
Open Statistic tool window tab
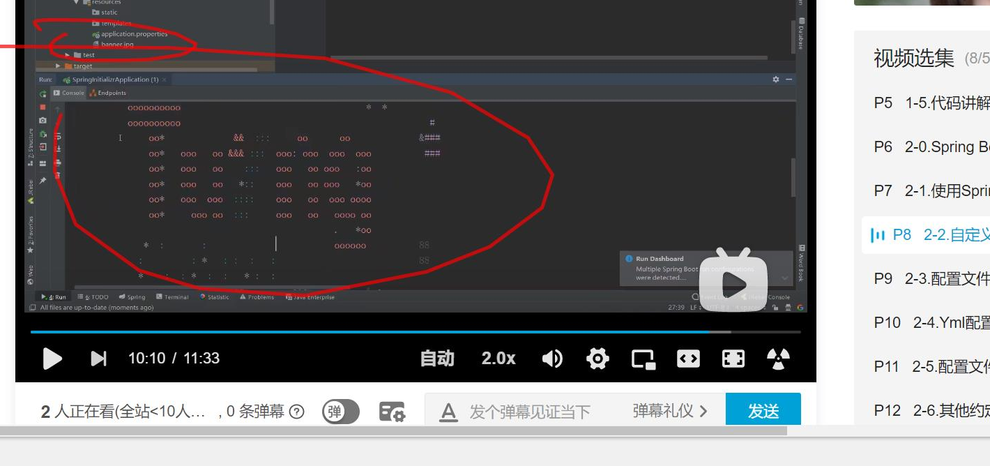(x=215, y=297)
